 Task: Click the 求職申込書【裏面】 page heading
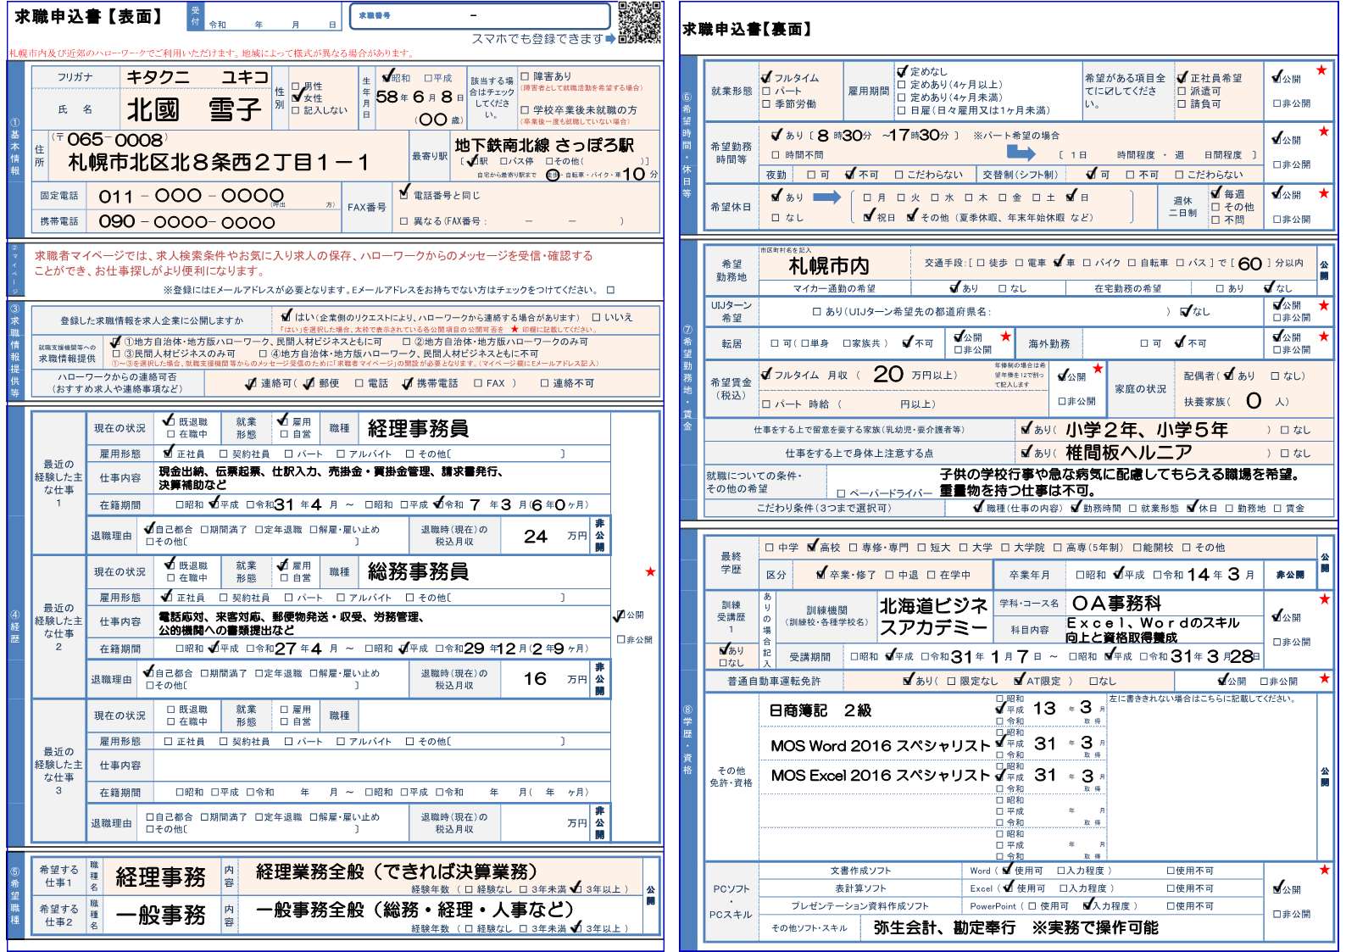pyautogui.click(x=746, y=30)
